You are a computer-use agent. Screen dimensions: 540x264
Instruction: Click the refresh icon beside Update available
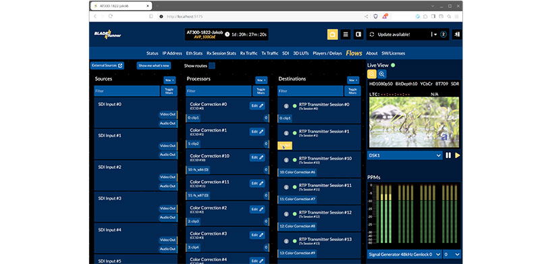point(372,34)
